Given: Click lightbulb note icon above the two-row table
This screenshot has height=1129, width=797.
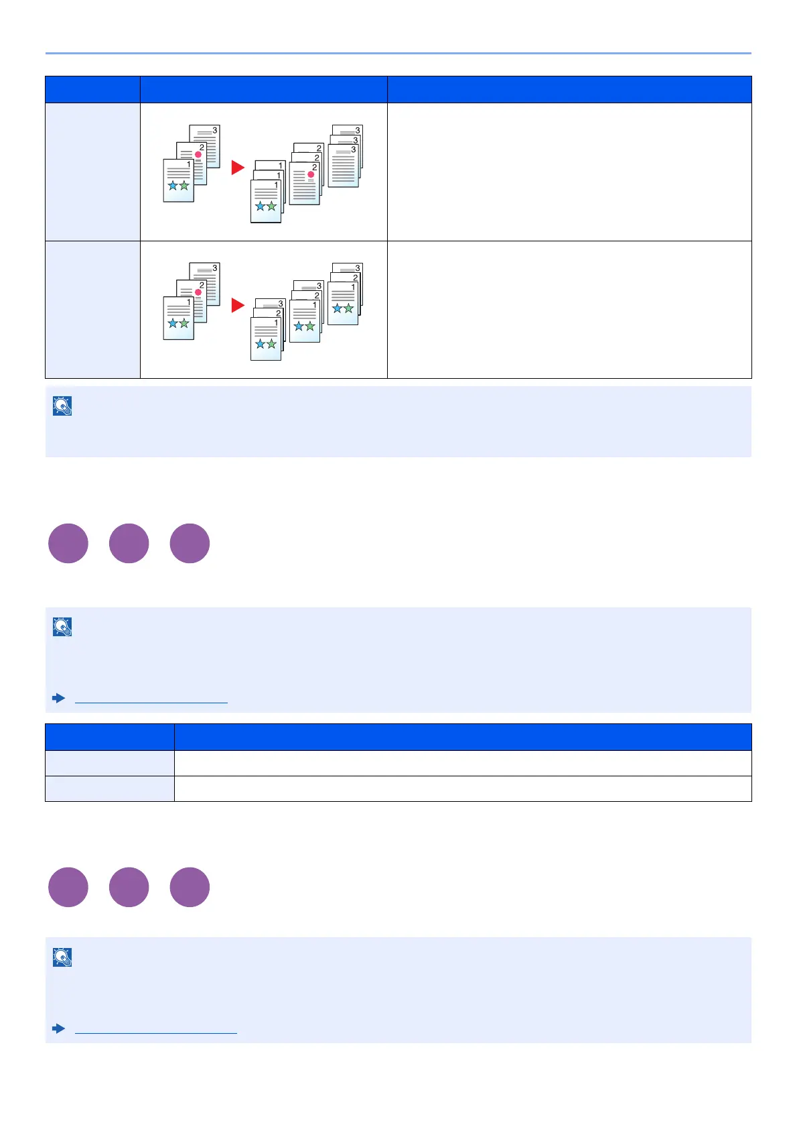Looking at the screenshot, I should 62,627.
